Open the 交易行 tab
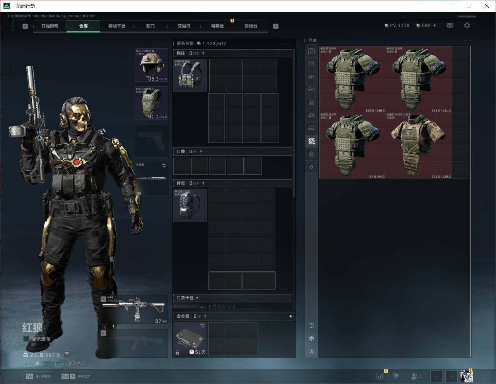This screenshot has height=384, width=496. [184, 26]
